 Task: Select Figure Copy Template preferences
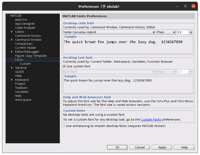[31, 56]
